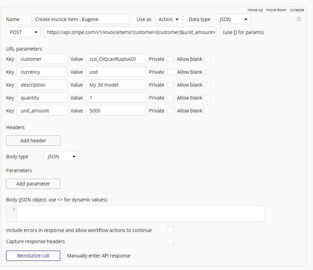Collapse the API call panel
The width and height of the screenshot is (313, 270).
click(297, 10)
